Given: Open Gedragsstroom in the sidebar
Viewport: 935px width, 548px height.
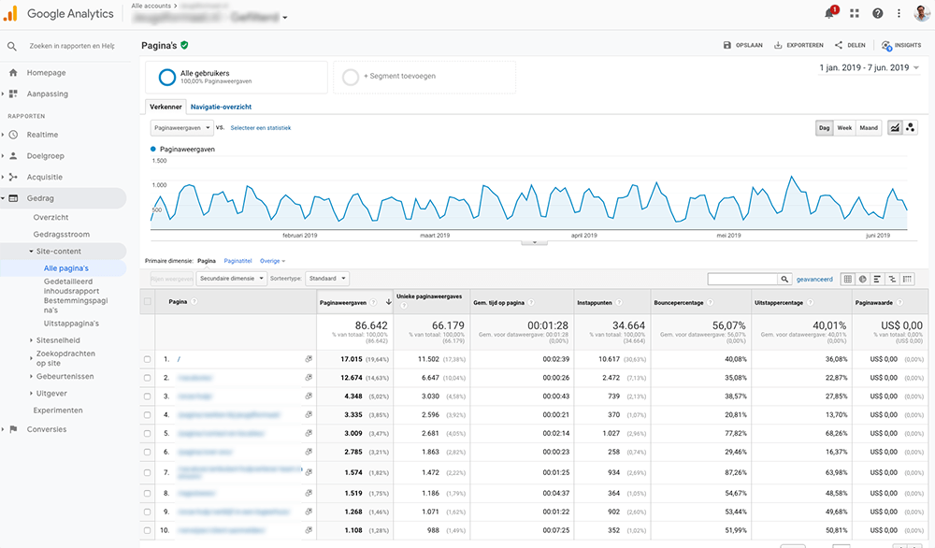Looking at the screenshot, I should coord(62,235).
